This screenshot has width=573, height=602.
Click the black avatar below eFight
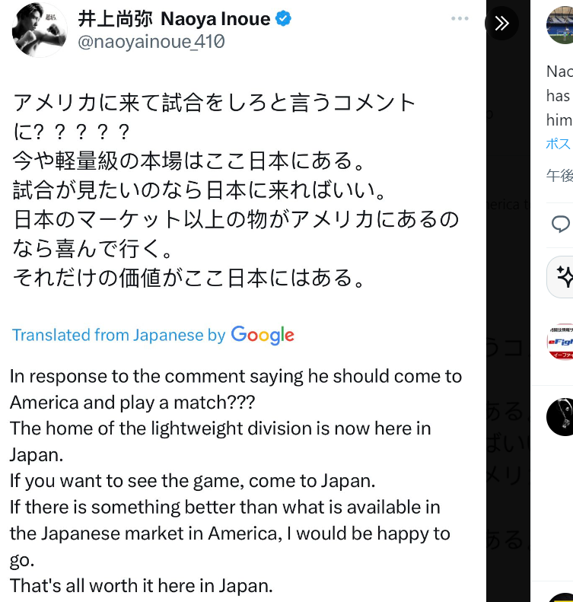[x=561, y=416]
